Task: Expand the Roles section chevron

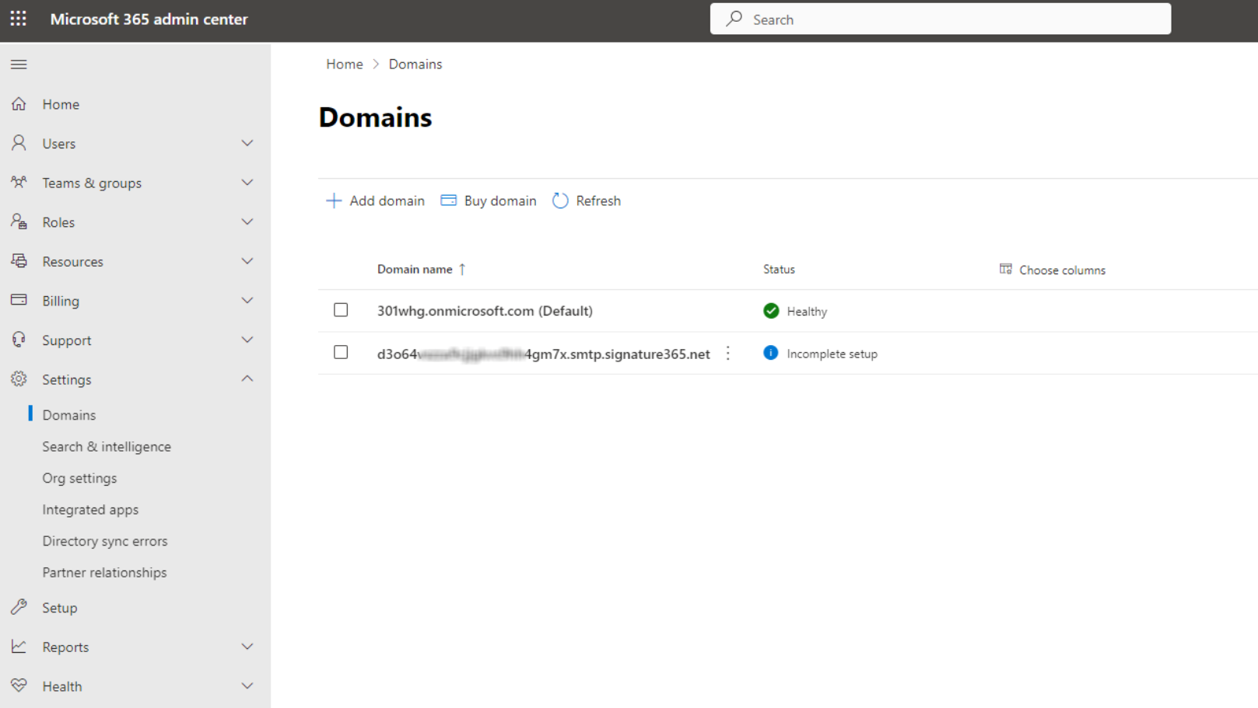Action: 247,221
